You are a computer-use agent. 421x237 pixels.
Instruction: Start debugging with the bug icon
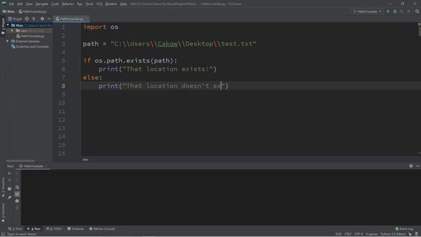click(x=395, y=12)
